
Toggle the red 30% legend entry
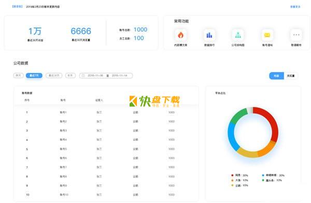pos(239,175)
